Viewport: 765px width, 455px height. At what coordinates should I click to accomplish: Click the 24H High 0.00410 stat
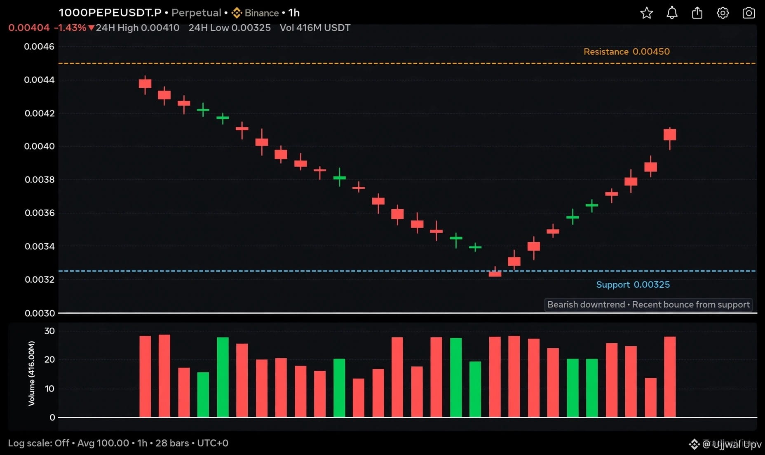138,28
